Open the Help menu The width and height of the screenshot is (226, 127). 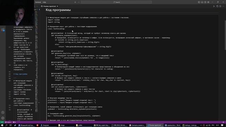[x=44, y=2]
